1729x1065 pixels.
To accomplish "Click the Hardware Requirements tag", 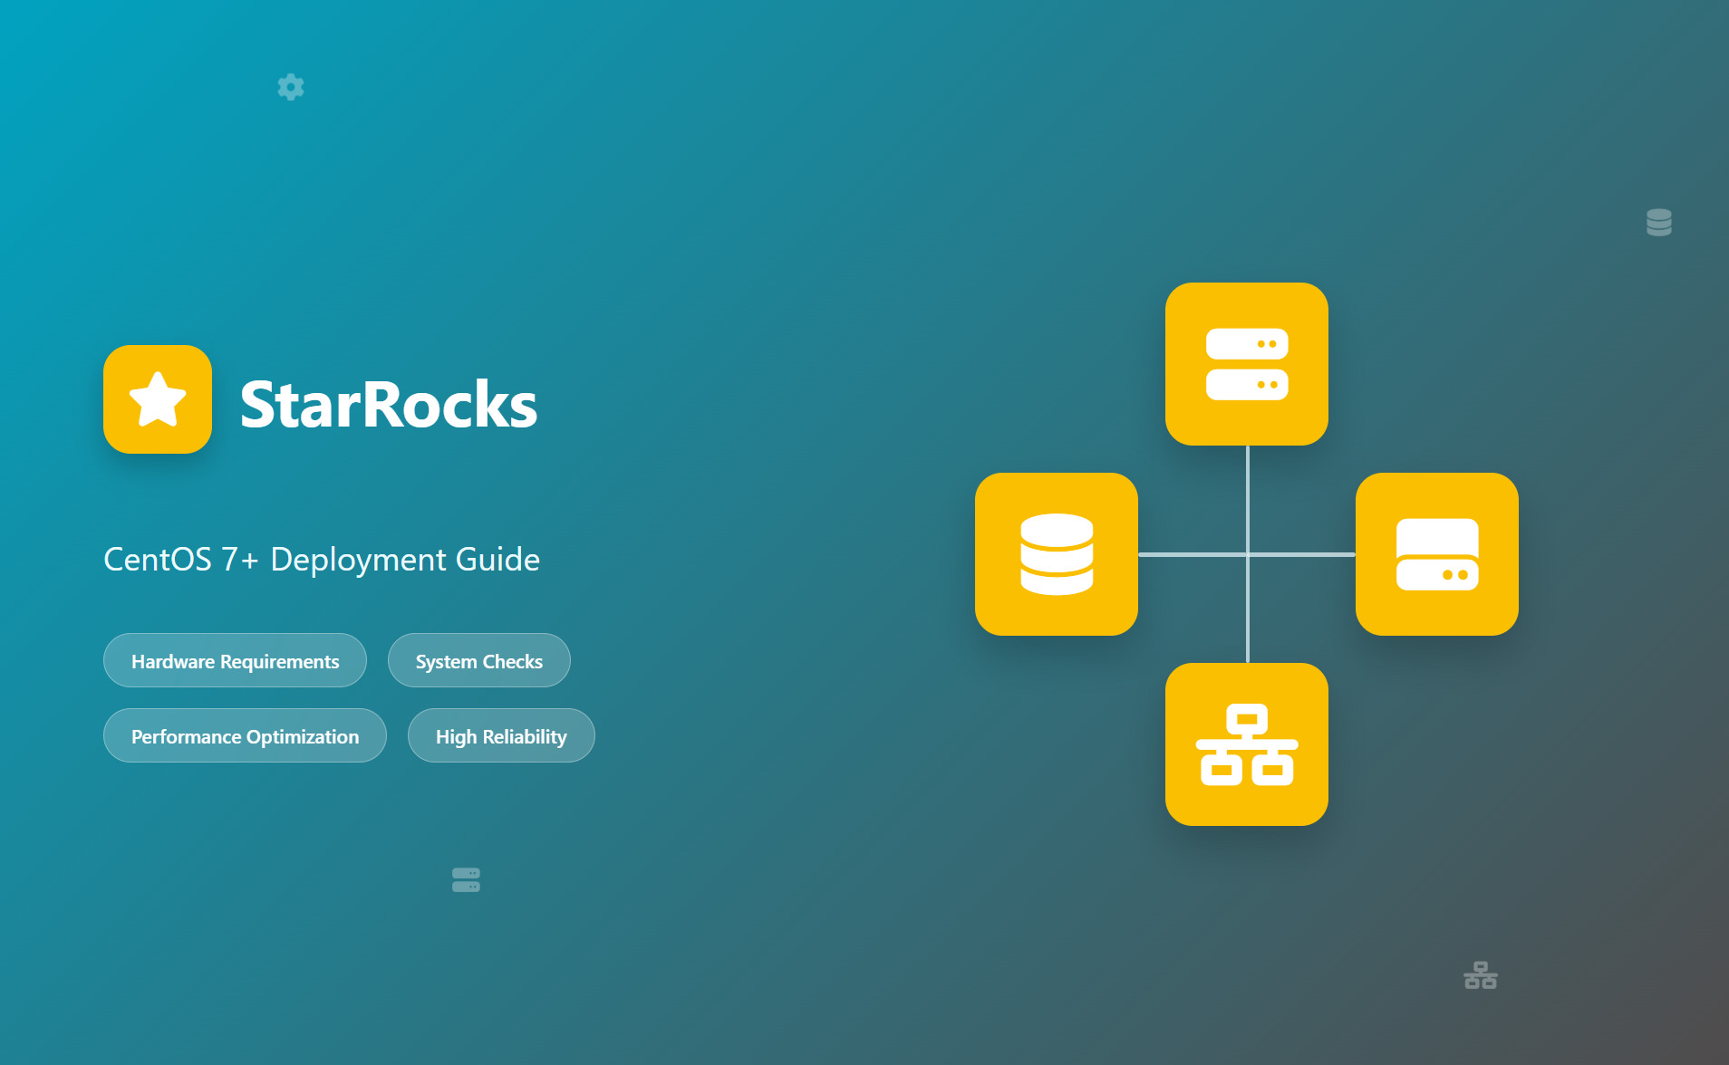I will (x=235, y=660).
